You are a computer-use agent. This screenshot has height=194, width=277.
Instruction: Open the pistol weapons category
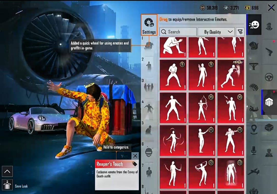click(269, 52)
